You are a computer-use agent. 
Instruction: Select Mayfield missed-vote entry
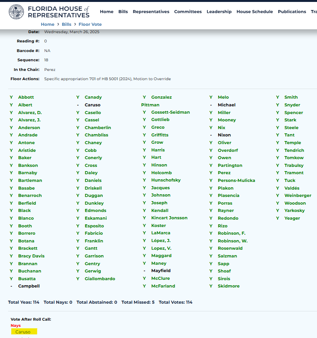(x=161, y=271)
